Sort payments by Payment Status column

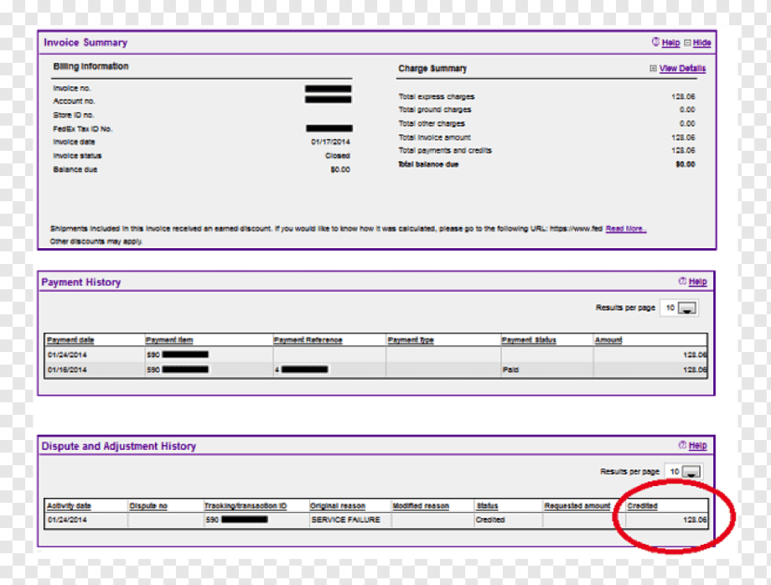(x=529, y=339)
